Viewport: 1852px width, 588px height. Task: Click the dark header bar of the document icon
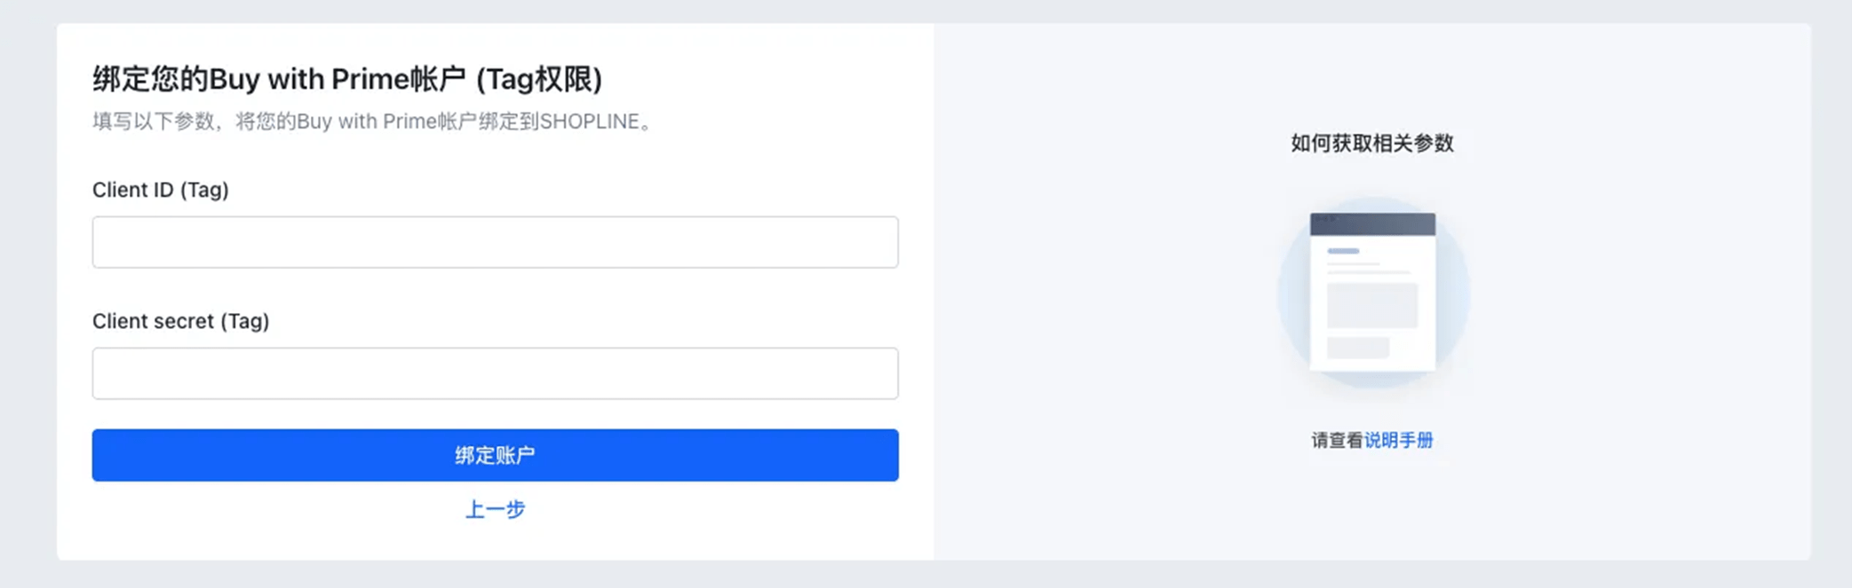[1372, 223]
